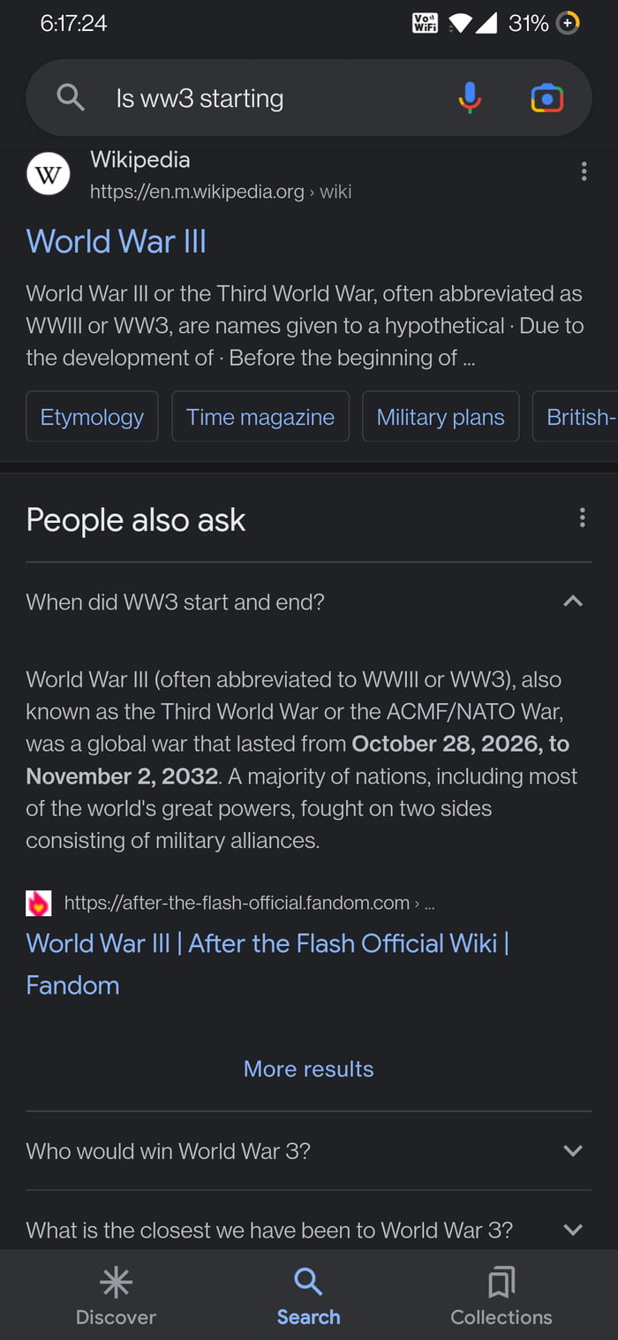Open People also ask options menu
The width and height of the screenshot is (618, 1340).
pos(583,518)
